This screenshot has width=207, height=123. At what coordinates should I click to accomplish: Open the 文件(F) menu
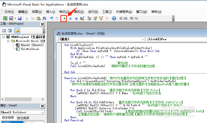click(9, 12)
